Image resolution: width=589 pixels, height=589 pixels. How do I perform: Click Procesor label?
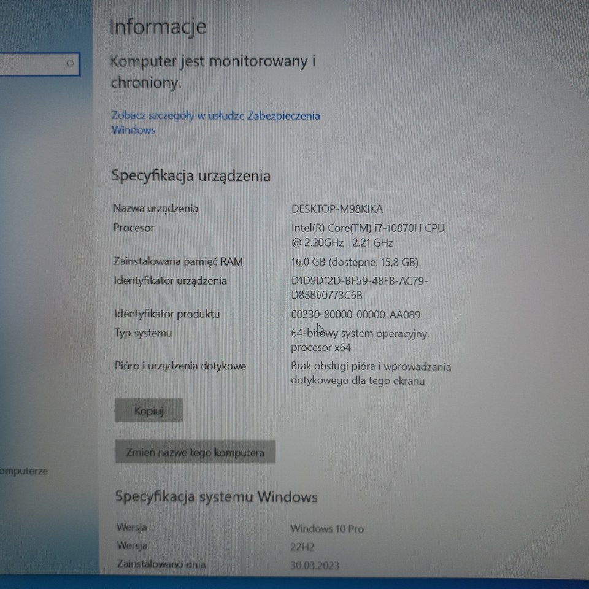click(134, 228)
